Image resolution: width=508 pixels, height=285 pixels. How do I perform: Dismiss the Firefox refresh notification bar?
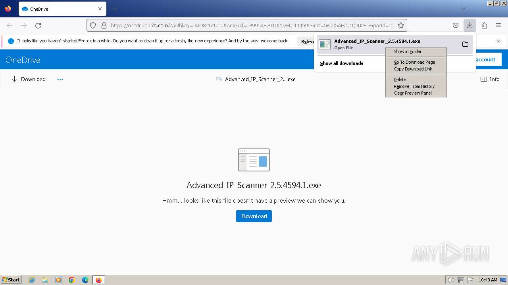[x=498, y=41]
